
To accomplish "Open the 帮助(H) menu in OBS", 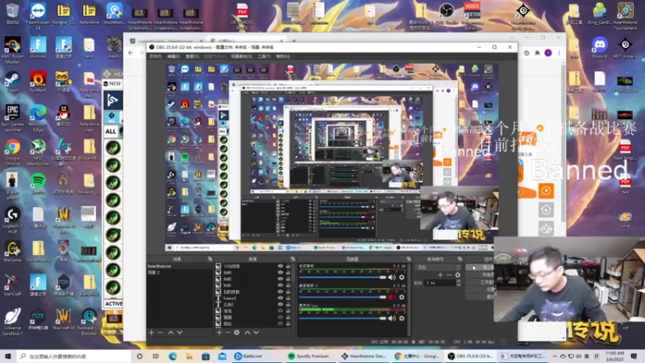I will 283,56.
